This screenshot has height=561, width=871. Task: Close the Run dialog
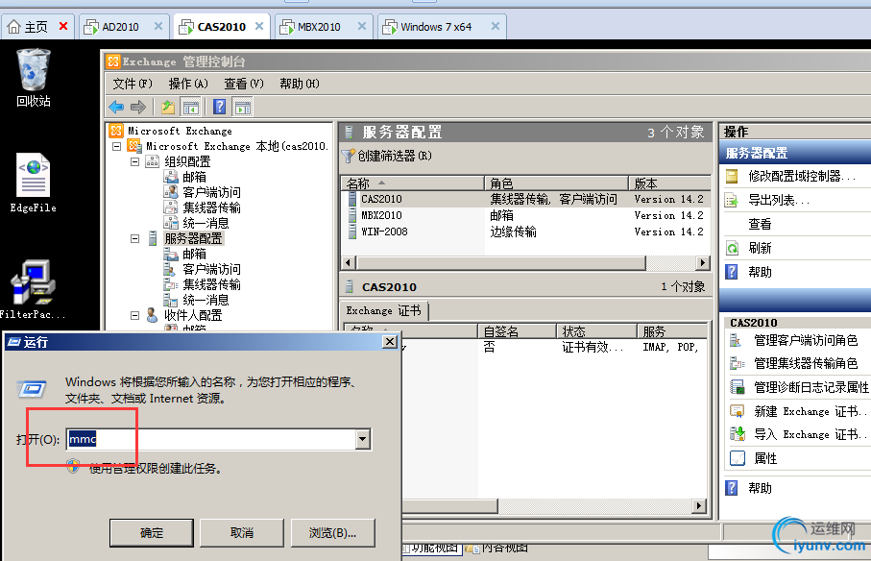pos(391,342)
